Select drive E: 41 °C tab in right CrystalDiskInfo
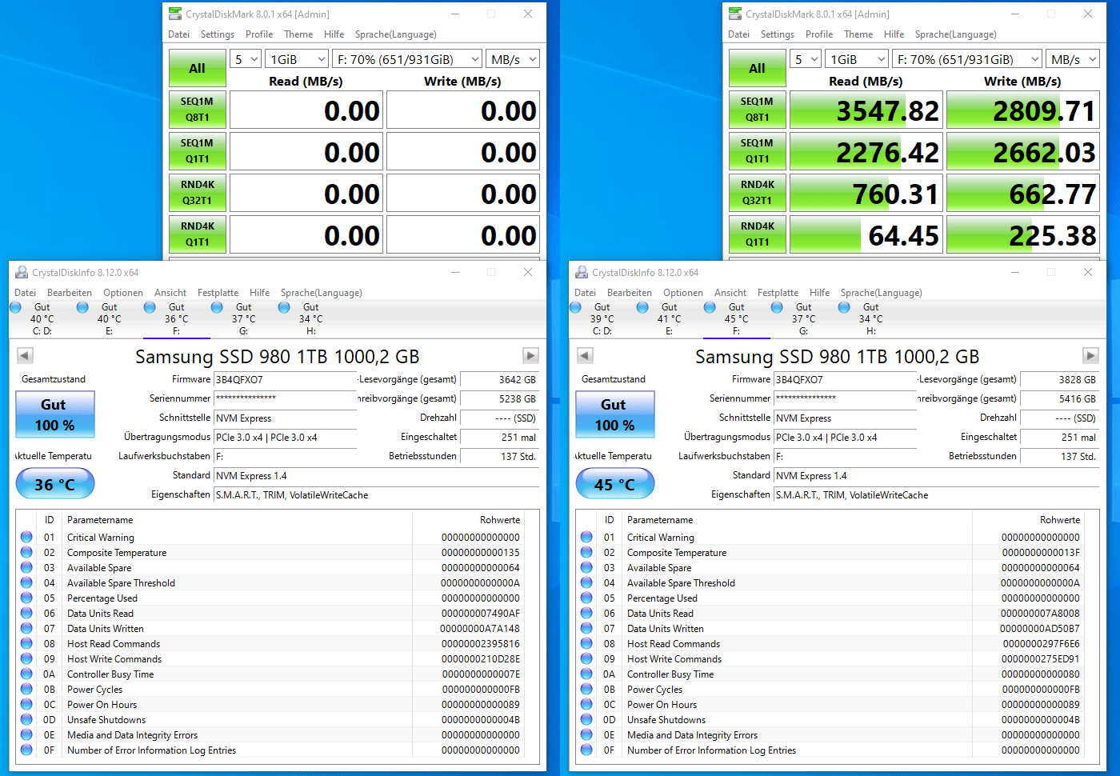This screenshot has width=1120, height=776. click(x=669, y=318)
